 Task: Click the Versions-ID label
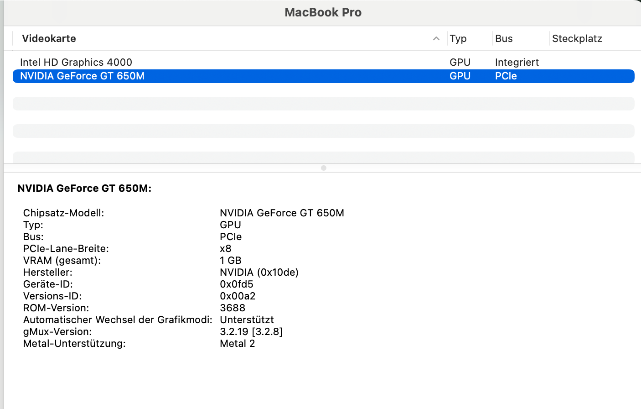52,296
